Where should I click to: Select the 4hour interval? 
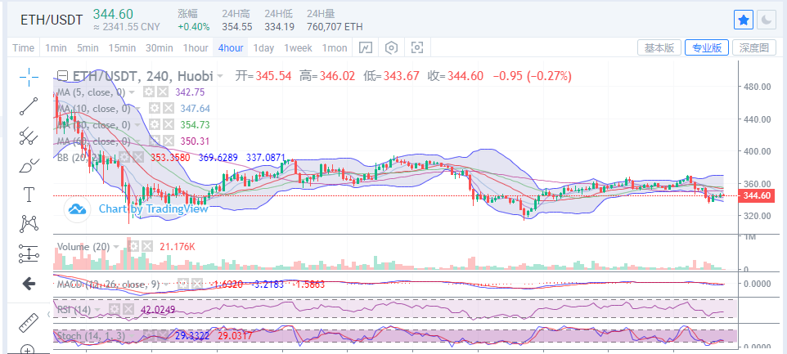231,48
